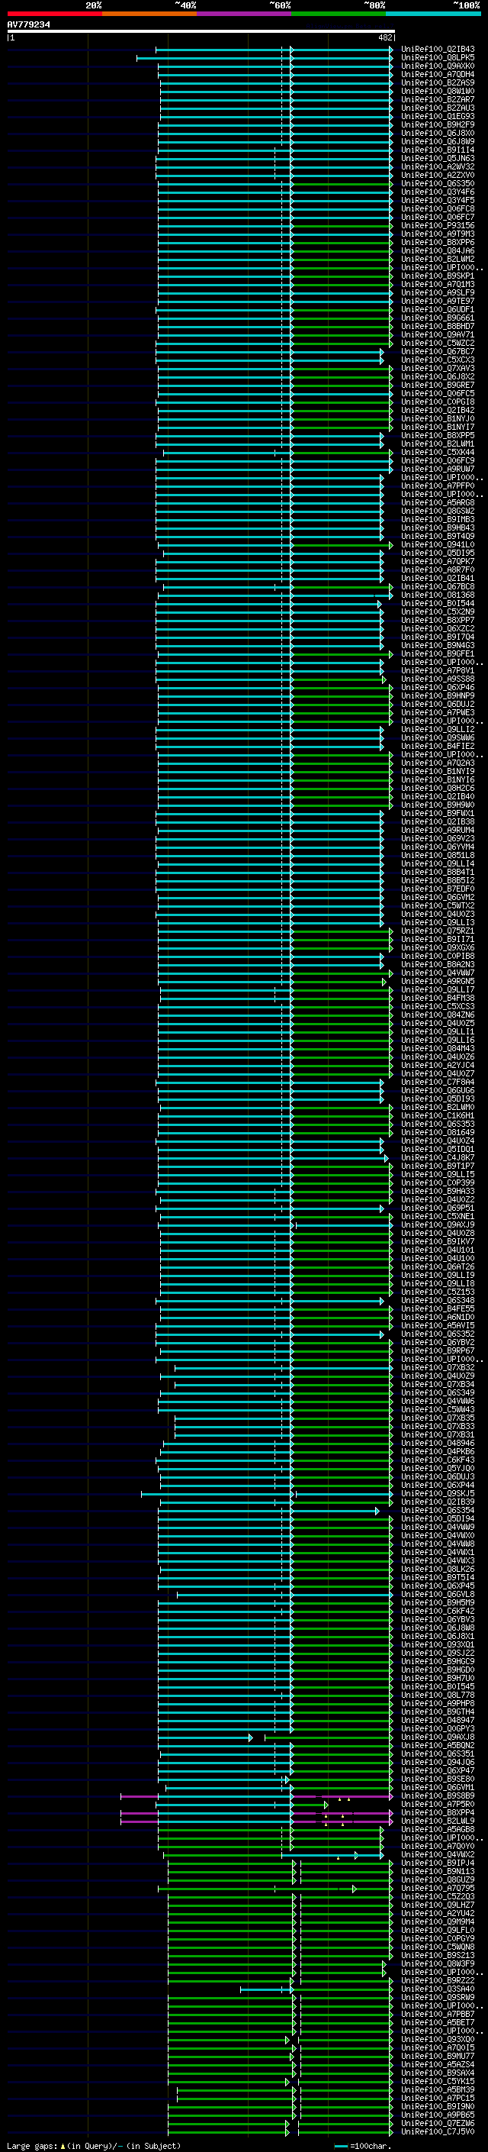Go to UniRef100_Q9SKJ5 hit
Screen dimensions: 488x2152
coord(438,1494)
